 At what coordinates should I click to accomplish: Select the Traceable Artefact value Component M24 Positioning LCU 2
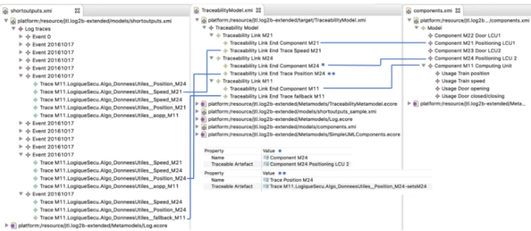[x=310, y=164]
